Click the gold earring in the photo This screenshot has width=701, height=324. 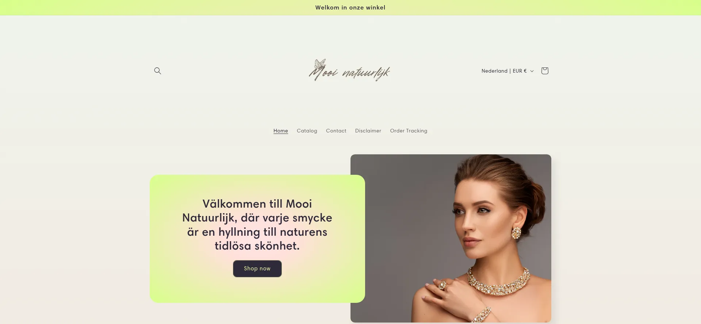pos(516,232)
